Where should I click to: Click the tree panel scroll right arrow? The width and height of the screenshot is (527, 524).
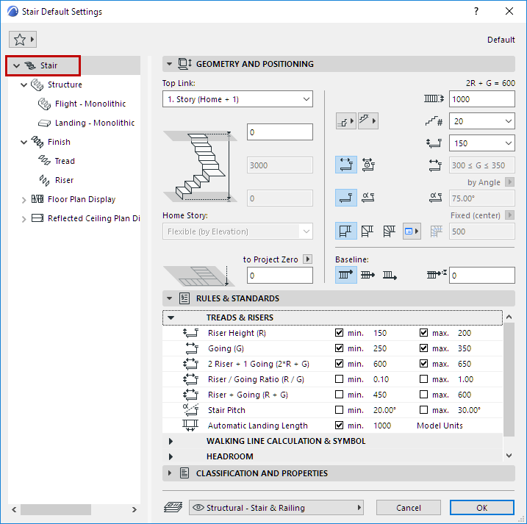[134, 509]
